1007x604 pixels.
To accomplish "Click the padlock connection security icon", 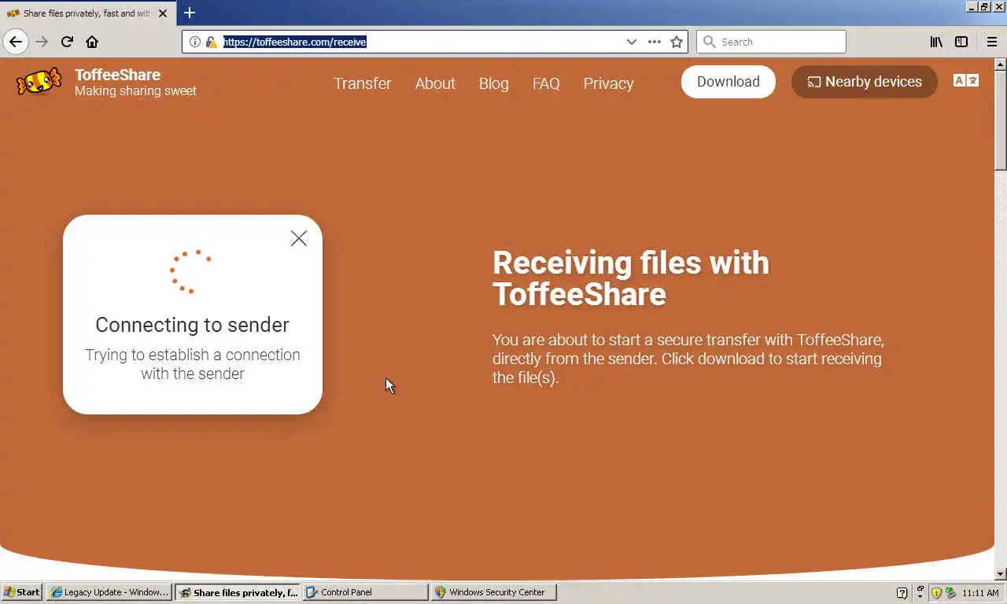I will coord(211,42).
